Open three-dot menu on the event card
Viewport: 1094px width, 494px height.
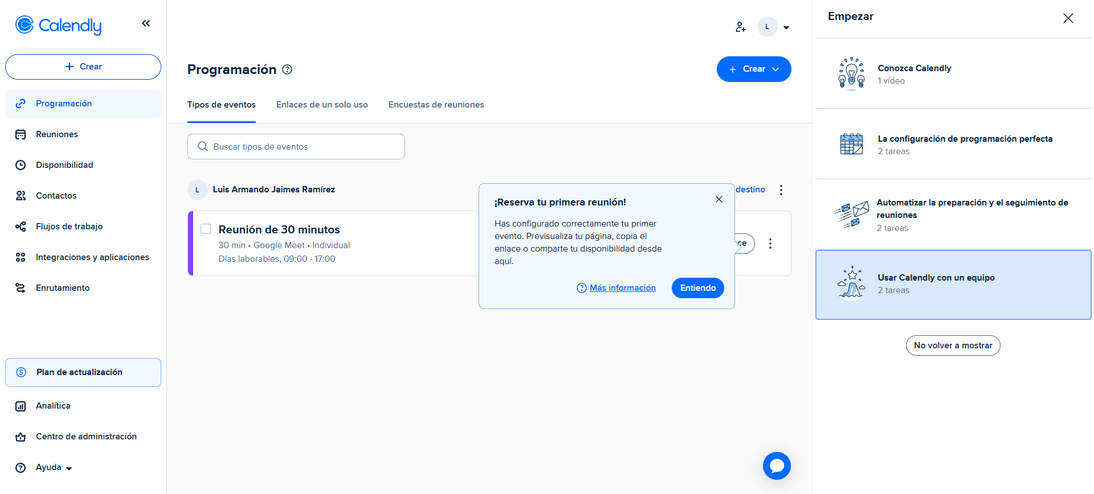770,244
